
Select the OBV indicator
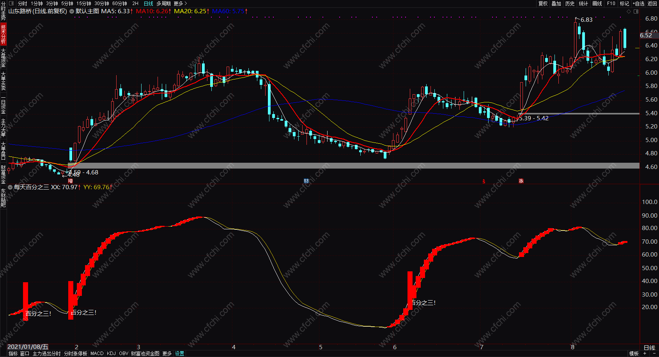coord(124,353)
